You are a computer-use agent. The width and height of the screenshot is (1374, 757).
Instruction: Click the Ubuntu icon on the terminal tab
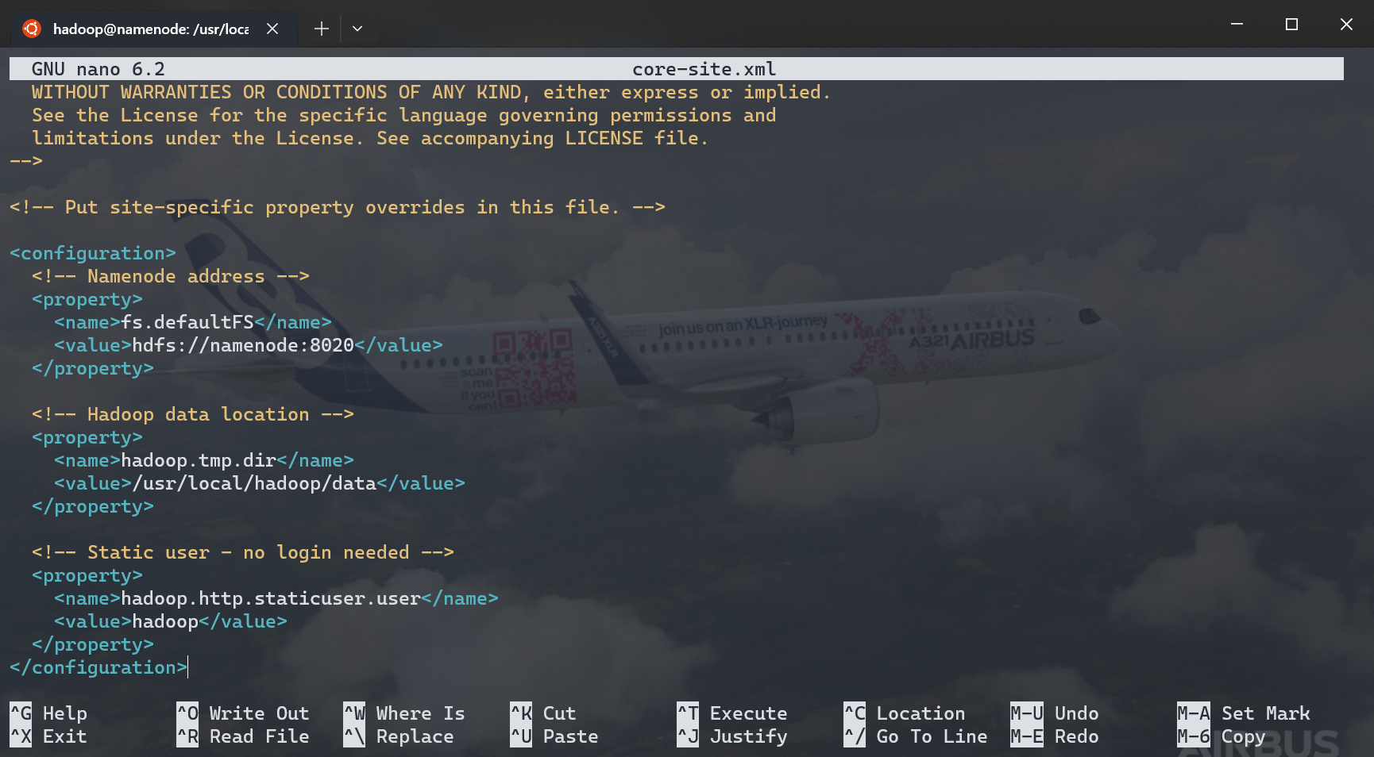pyautogui.click(x=32, y=29)
